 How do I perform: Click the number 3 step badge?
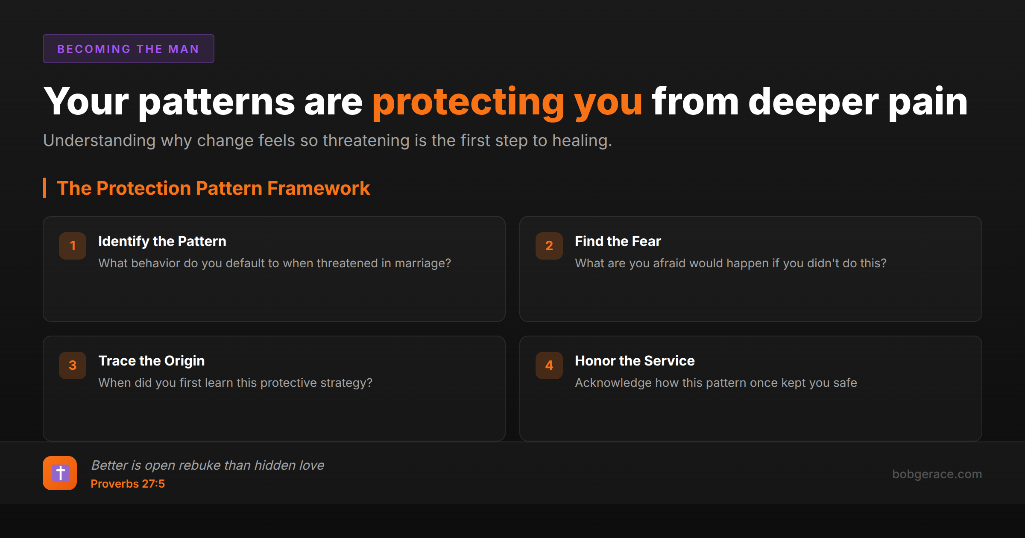click(x=73, y=365)
